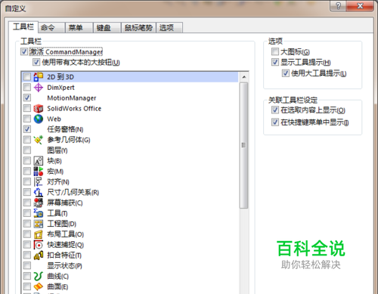Viewport: 378px width, 294px height.
Task: Check the Web toolbar checkbox
Action: (x=27, y=119)
